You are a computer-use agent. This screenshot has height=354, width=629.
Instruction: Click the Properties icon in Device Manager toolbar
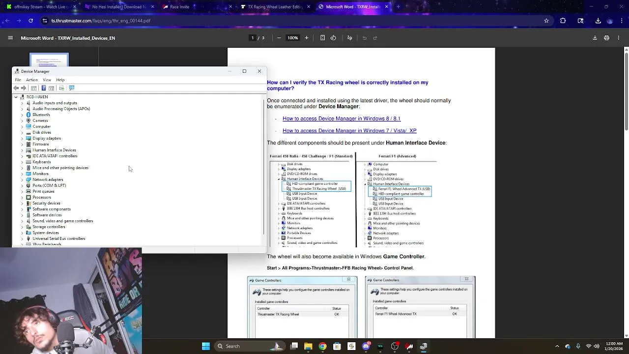click(34, 88)
